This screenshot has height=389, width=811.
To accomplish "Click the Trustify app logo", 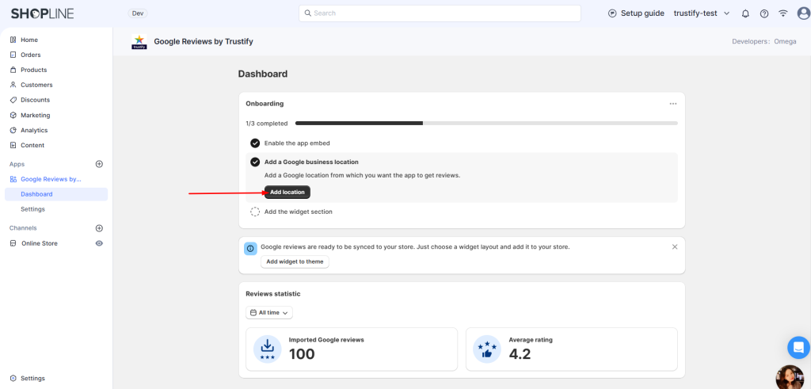I will pyautogui.click(x=139, y=41).
